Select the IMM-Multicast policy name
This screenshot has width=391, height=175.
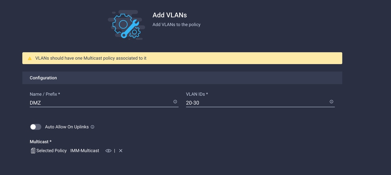coord(85,151)
